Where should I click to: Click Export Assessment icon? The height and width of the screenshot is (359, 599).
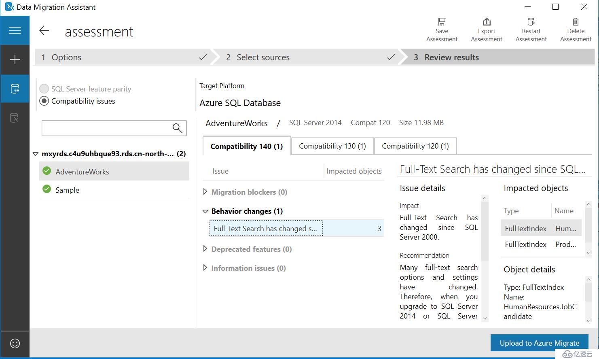pyautogui.click(x=487, y=21)
